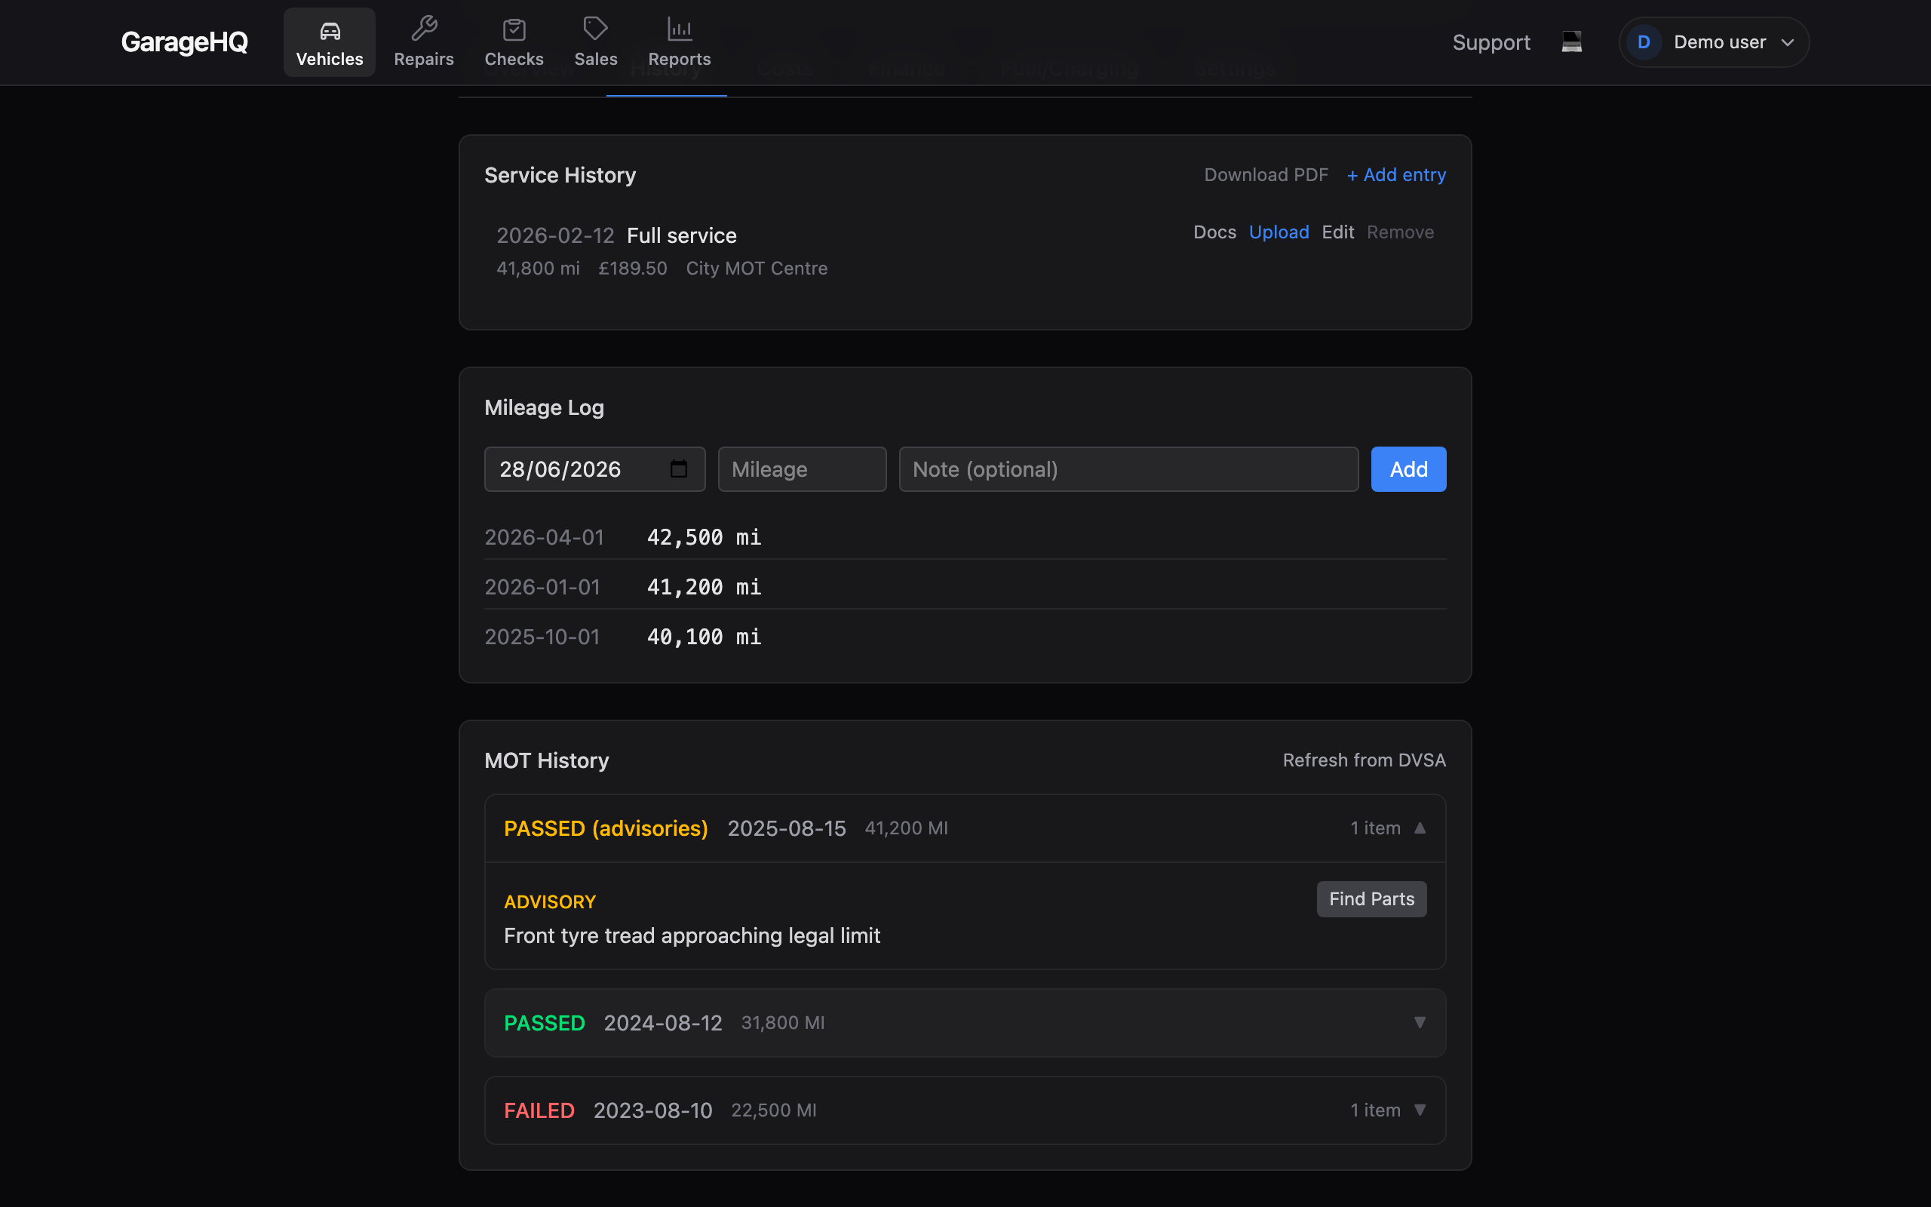1931x1207 pixels.
Task: Click the laptop theme icon next to Support
Action: point(1571,41)
